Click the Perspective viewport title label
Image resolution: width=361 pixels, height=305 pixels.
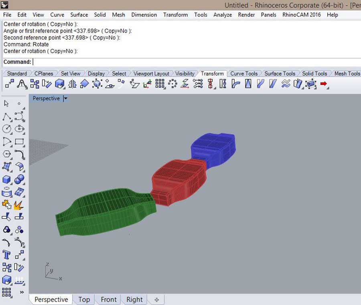click(46, 98)
